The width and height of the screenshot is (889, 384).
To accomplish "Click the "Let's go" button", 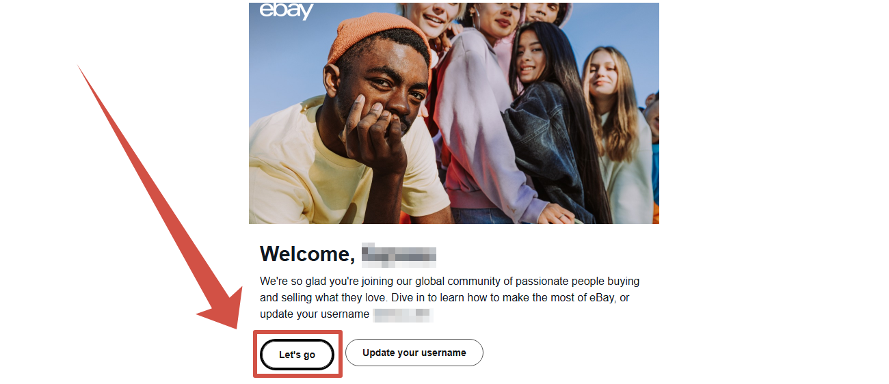I will point(297,355).
